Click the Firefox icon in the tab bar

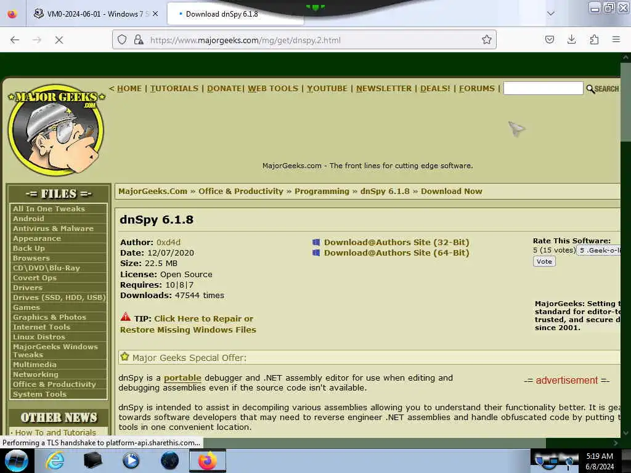tap(12, 14)
